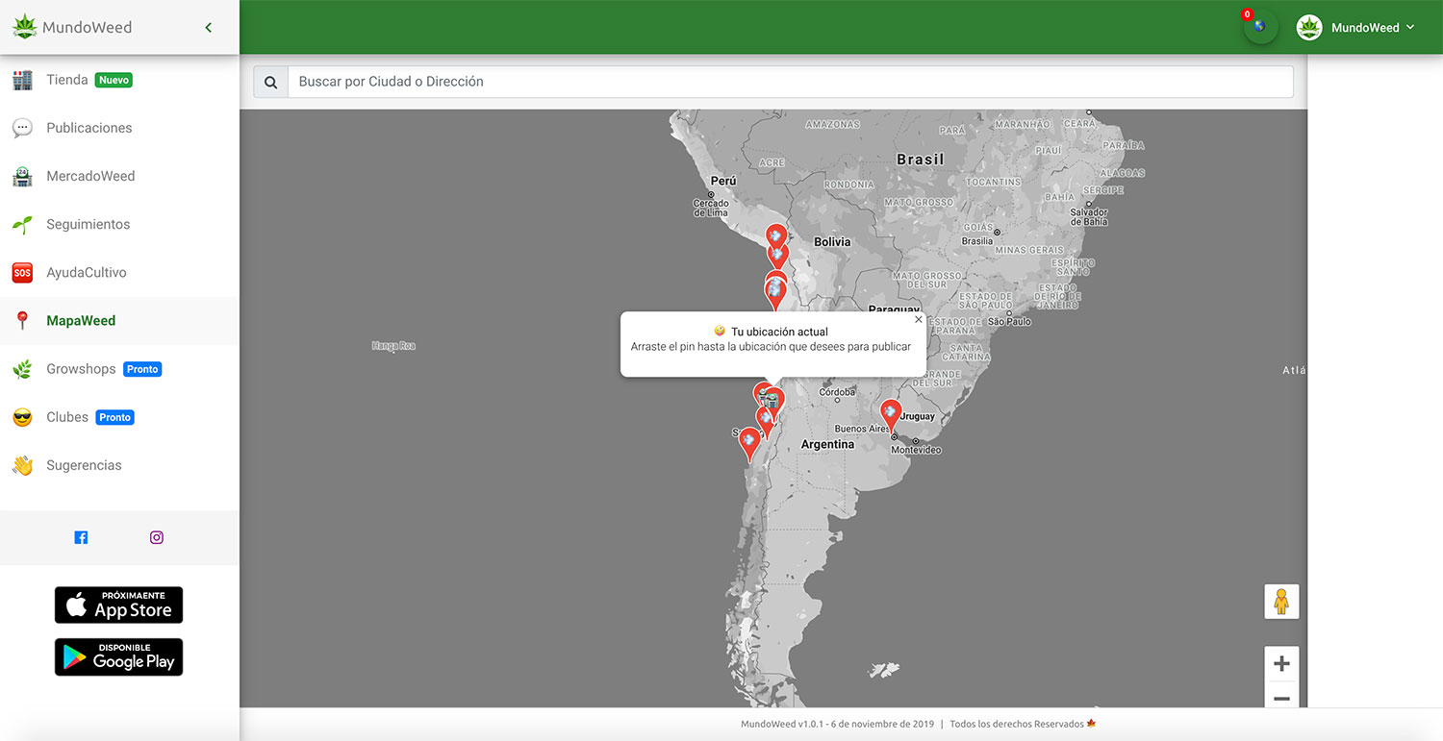Click the Hanga Roa label on map
This screenshot has width=1443, height=741.
point(393,346)
